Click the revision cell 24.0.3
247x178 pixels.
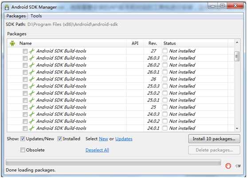pos(153,114)
